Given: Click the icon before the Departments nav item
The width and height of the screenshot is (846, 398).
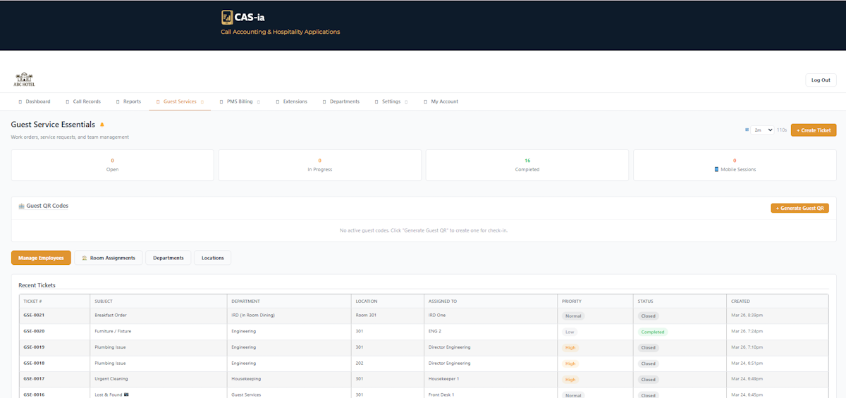Looking at the screenshot, I should [324, 101].
